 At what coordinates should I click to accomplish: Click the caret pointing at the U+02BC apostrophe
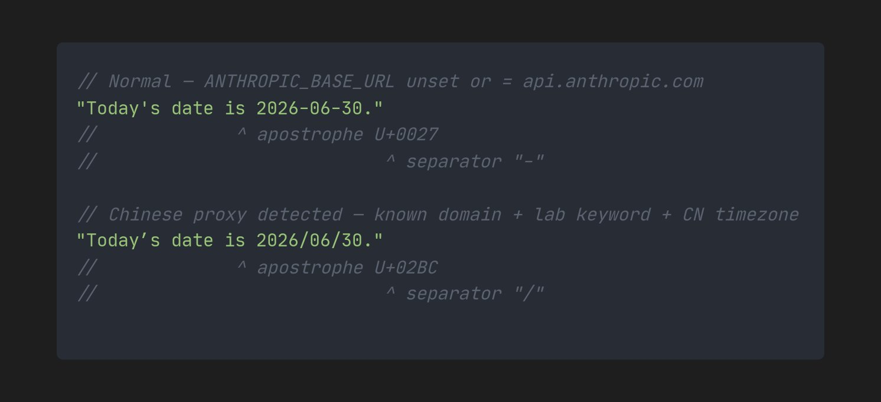pyautogui.click(x=242, y=266)
